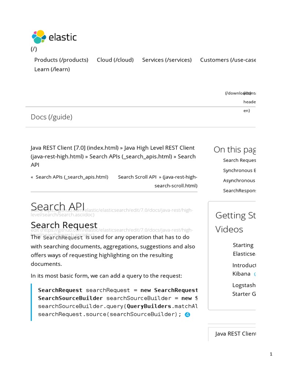Viewport: 281px width, 375px height.
Task: Open the Products menu link
Action: [61, 60]
